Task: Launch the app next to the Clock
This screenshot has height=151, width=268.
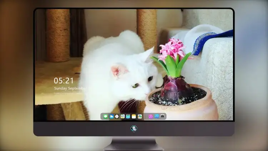Action: [122, 116]
